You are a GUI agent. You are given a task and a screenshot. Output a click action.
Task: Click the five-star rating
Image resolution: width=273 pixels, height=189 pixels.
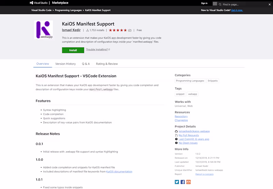118,30
